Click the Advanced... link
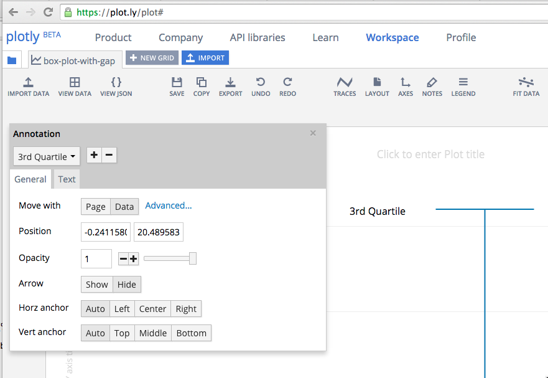 click(x=169, y=206)
